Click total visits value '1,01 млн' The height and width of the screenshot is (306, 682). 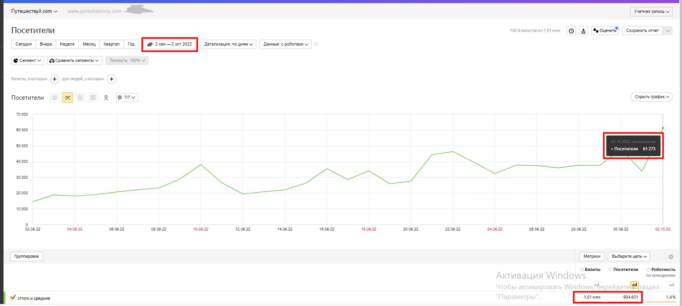592,297
